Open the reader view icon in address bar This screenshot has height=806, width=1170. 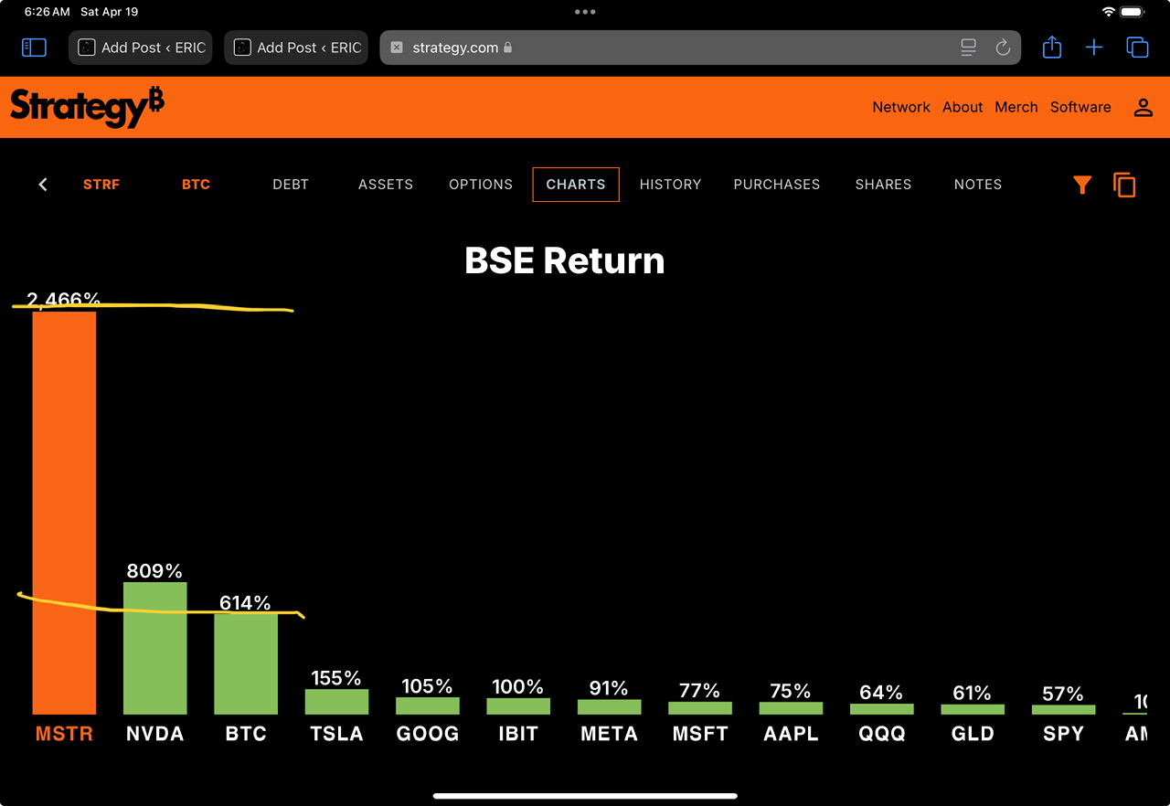(969, 48)
